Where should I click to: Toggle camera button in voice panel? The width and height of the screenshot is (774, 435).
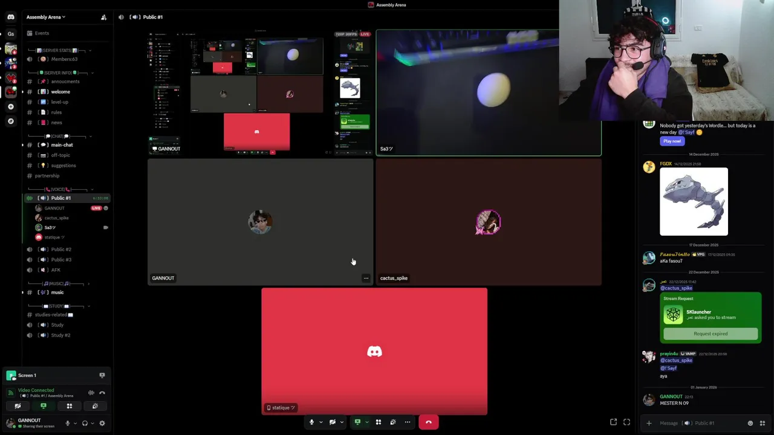[18, 406]
